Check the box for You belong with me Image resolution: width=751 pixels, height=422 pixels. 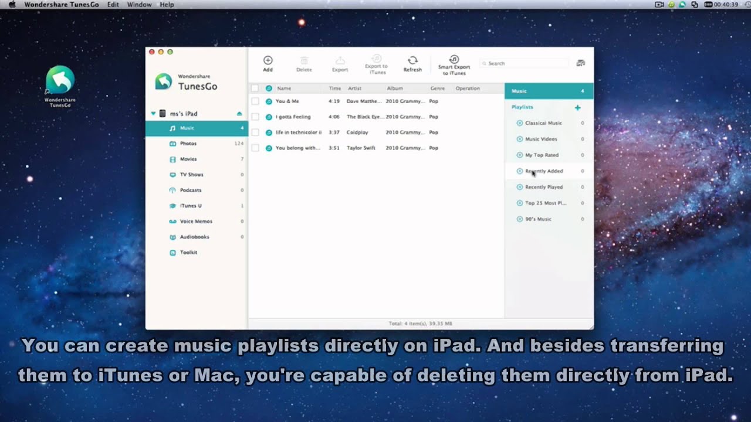click(255, 148)
